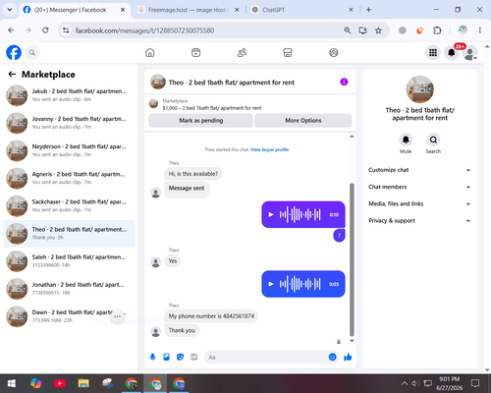Choose a sticker icon

180,357
